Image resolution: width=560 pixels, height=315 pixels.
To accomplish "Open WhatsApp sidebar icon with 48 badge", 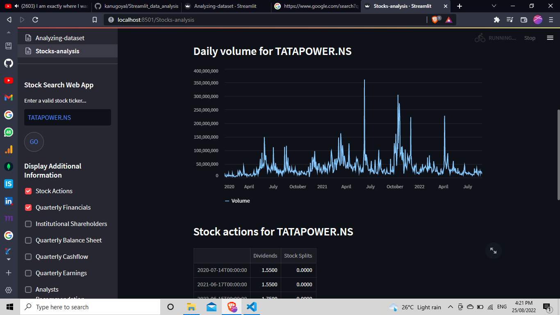I will [9, 132].
